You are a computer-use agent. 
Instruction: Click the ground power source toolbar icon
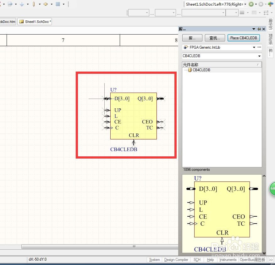tap(22, 4)
